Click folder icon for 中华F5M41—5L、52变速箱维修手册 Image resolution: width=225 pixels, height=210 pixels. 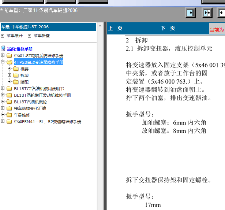coord(9,122)
